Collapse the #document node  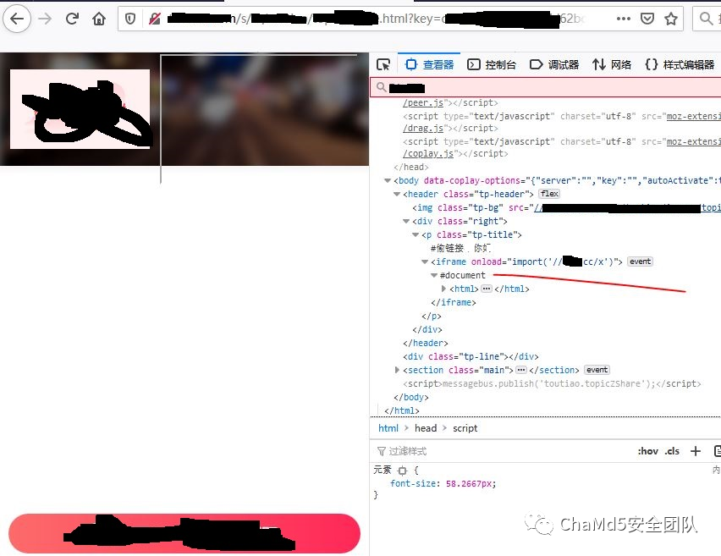coord(434,276)
